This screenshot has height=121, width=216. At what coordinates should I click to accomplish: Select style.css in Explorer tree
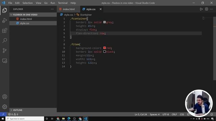point(33,23)
